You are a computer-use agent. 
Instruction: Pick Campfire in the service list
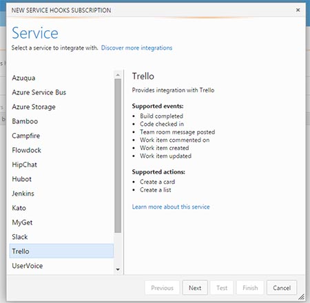pos(61,136)
